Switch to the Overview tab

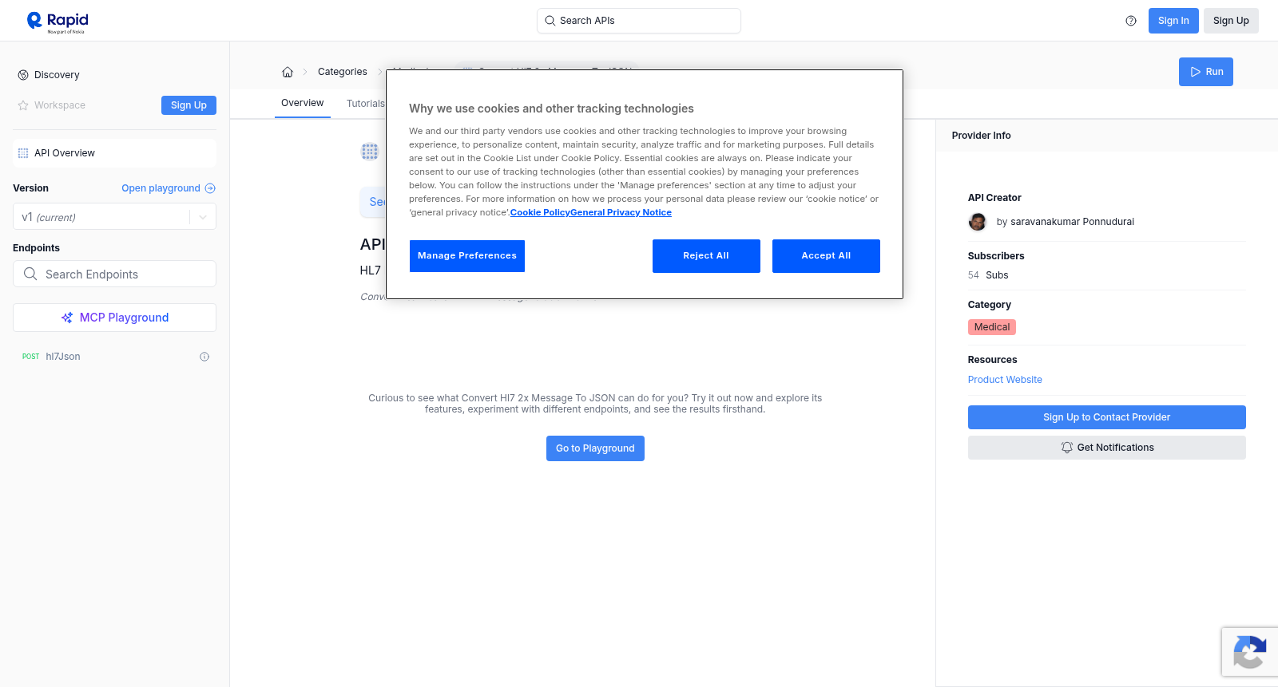[303, 103]
